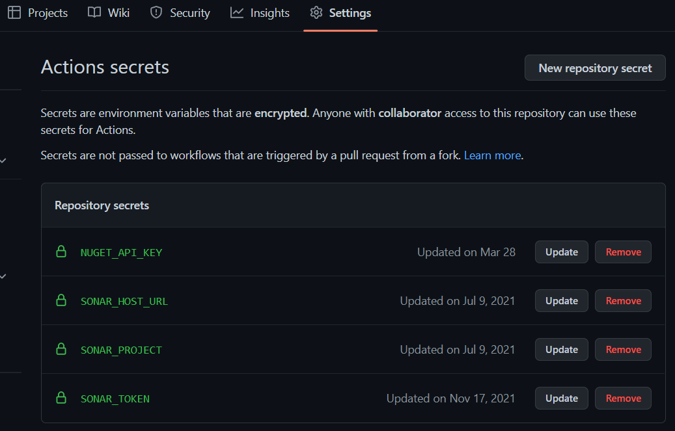675x431 pixels.
Task: Create a New repository secret
Action: (595, 68)
